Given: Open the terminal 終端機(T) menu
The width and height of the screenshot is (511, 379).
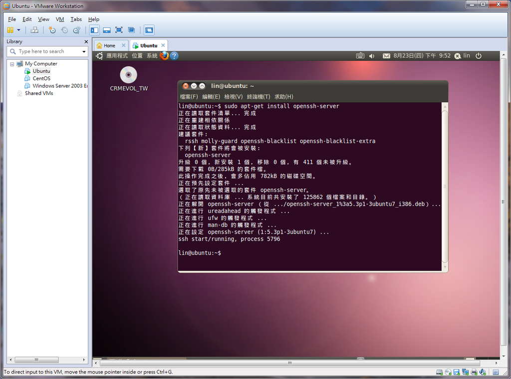Looking at the screenshot, I should pos(258,97).
